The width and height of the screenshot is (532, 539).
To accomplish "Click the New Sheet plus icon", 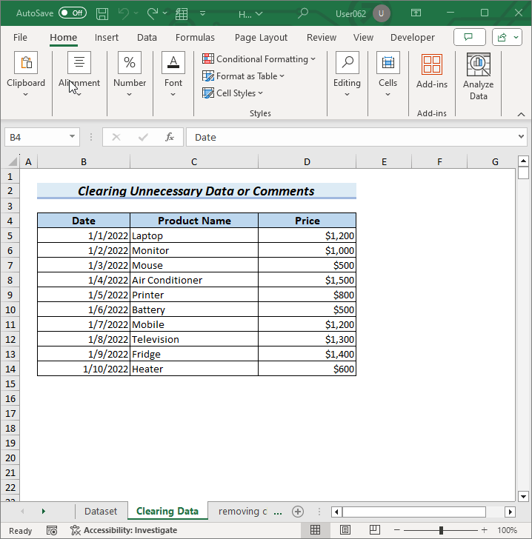I will (x=298, y=512).
